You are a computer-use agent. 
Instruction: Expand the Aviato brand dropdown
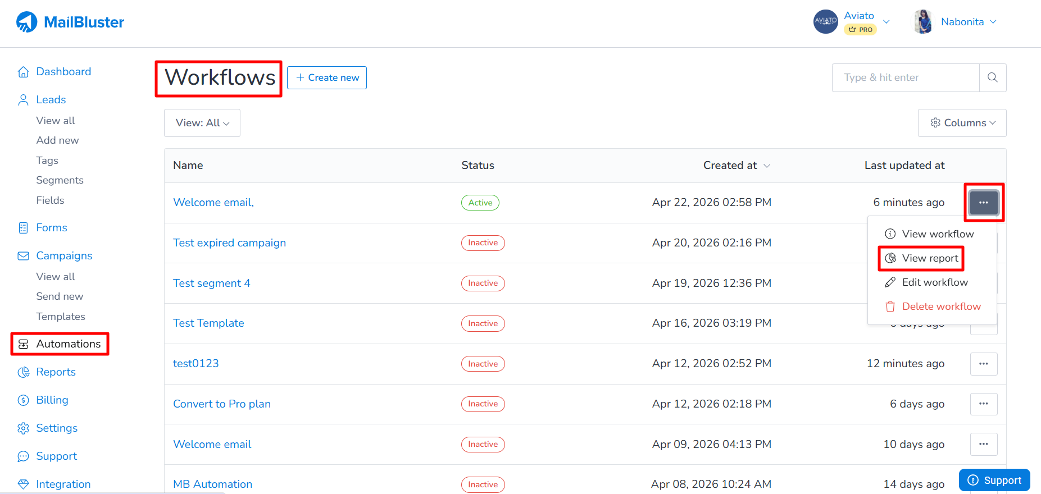click(887, 21)
